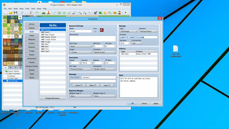
Task: Click the Attack skill icon image
Action: coord(102,30)
